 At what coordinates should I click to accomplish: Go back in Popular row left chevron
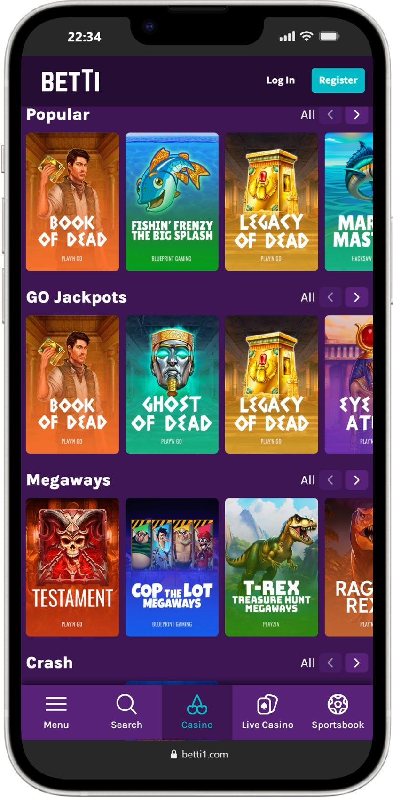pyautogui.click(x=330, y=114)
